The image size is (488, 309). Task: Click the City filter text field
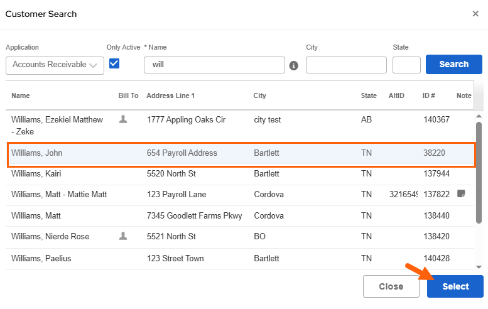(346, 65)
